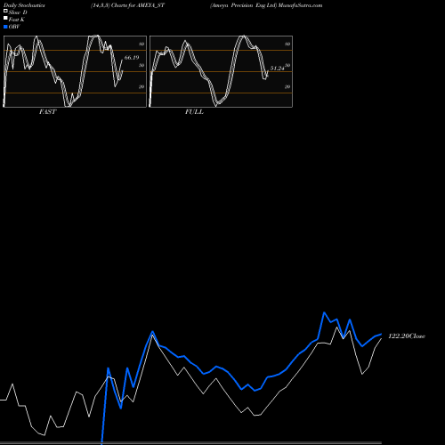Click the 20 level label in FULL chart
445x445 pixels.
287,86
